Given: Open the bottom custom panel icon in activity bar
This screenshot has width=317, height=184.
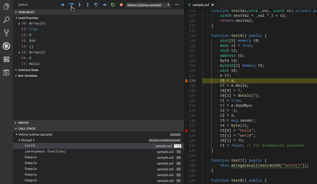Looking at the screenshot, I should [6, 73].
